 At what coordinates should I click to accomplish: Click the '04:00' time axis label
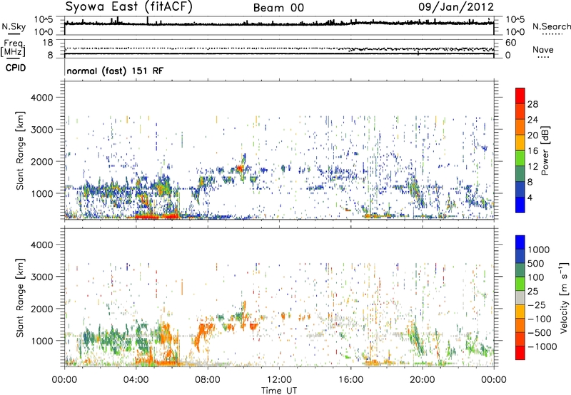[136, 380]
